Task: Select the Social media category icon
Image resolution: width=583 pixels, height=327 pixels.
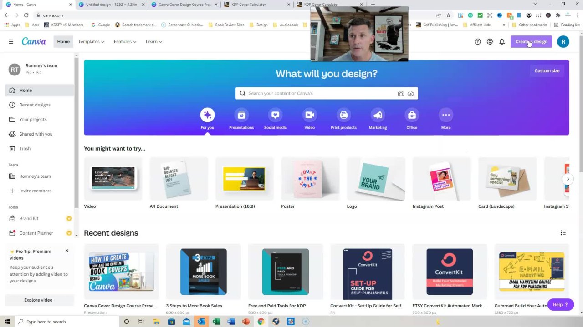Action: (x=275, y=115)
